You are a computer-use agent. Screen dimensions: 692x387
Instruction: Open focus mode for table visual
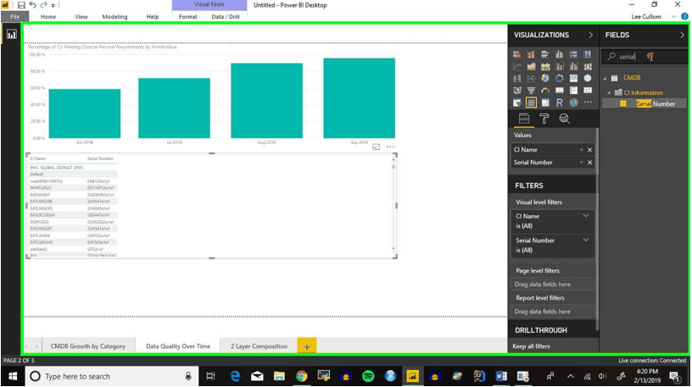click(376, 147)
